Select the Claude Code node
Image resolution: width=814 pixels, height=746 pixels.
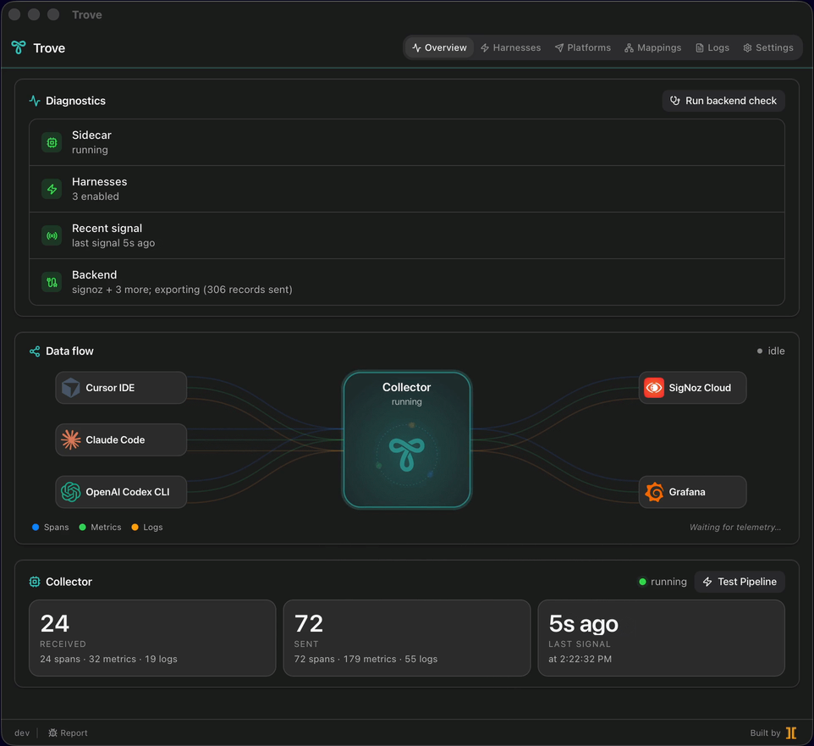[121, 439]
